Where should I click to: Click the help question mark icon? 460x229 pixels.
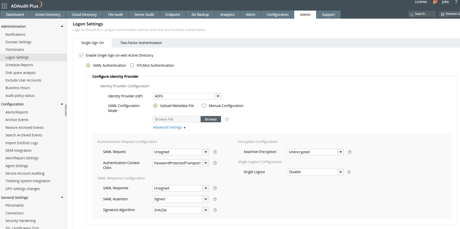pos(456,2)
